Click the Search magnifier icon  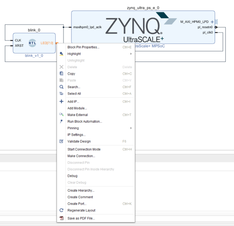point(61,87)
